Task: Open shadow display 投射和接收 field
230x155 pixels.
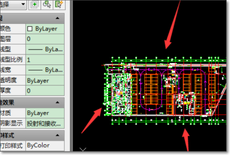Action: [x=45, y=124]
